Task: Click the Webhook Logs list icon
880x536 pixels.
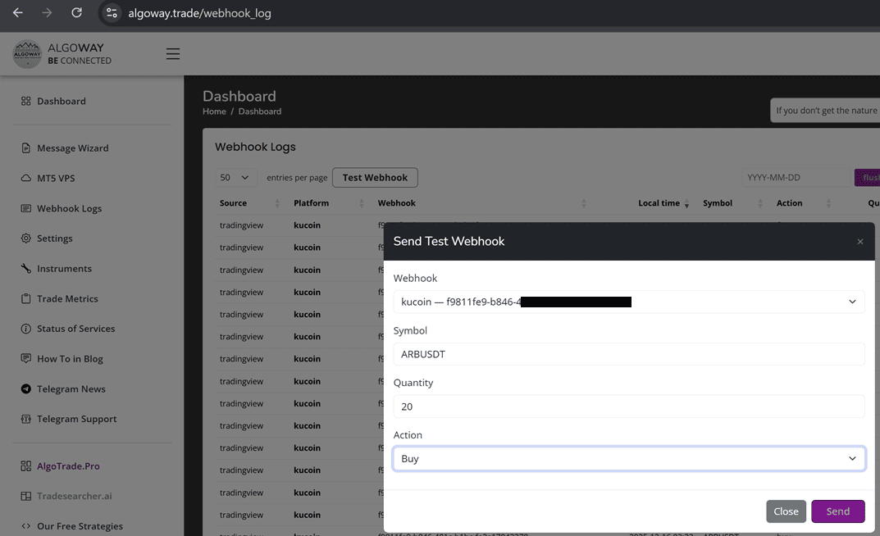Action: click(25, 208)
